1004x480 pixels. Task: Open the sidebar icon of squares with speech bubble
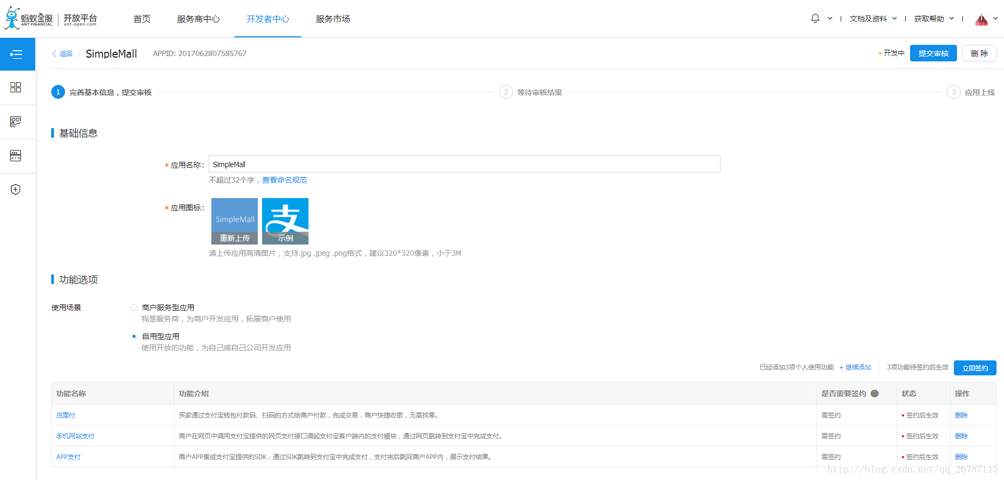[15, 122]
